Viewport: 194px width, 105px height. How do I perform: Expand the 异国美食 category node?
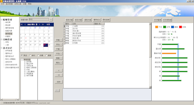pyautogui.click(x=25, y=74)
